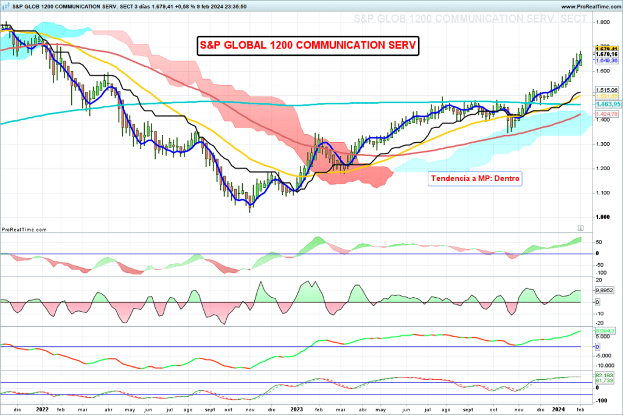The height and width of the screenshot is (415, 623).
Task: Click the -10.000 level of the third indicator
Action: tap(605, 365)
